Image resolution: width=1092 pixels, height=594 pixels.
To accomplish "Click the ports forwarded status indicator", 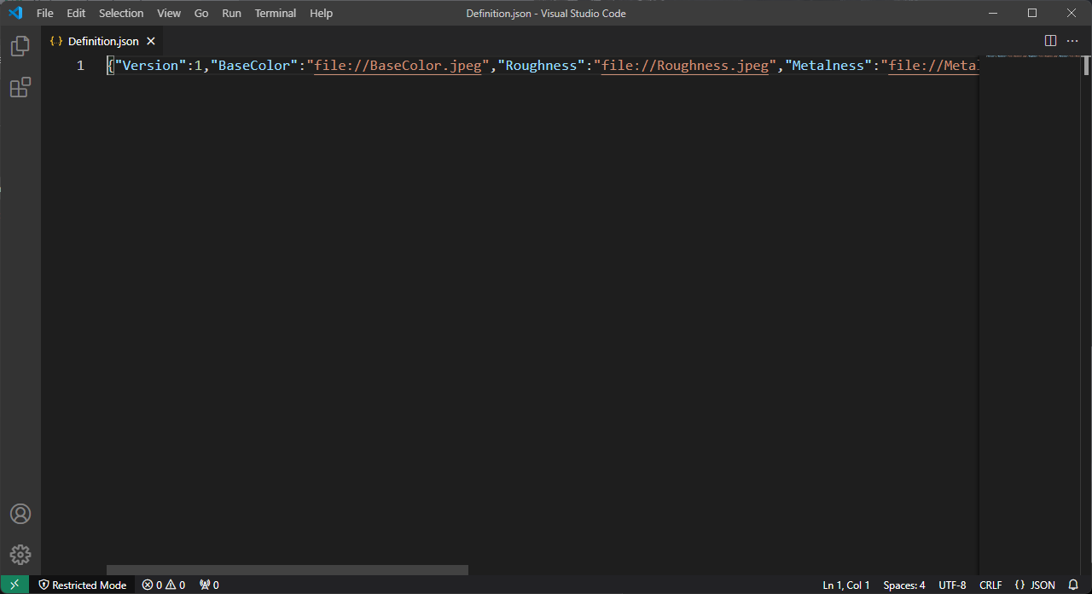I will tap(209, 585).
